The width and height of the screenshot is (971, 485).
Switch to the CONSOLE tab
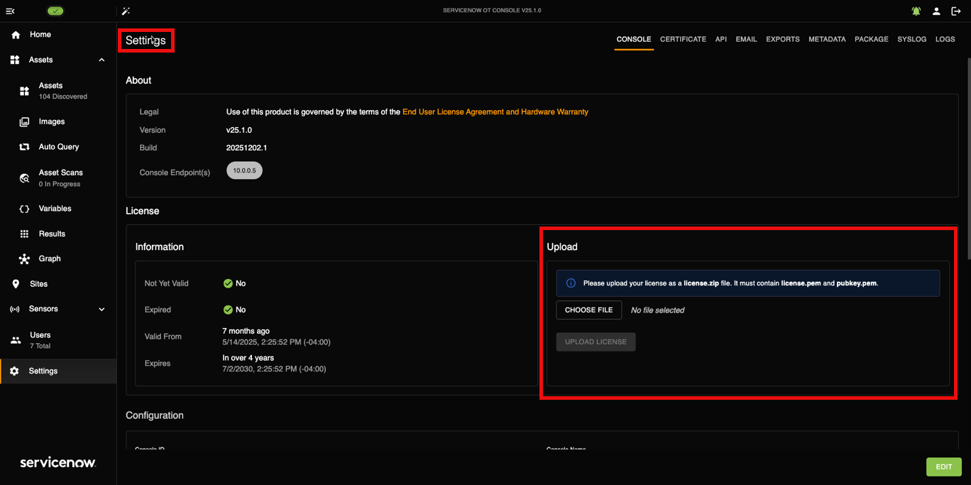634,40
